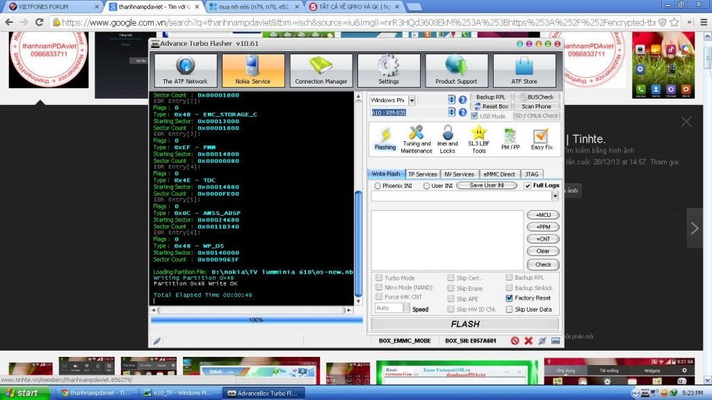This screenshot has width=712, height=400.
Task: Bookmark page with the star icon
Action: 674,22
